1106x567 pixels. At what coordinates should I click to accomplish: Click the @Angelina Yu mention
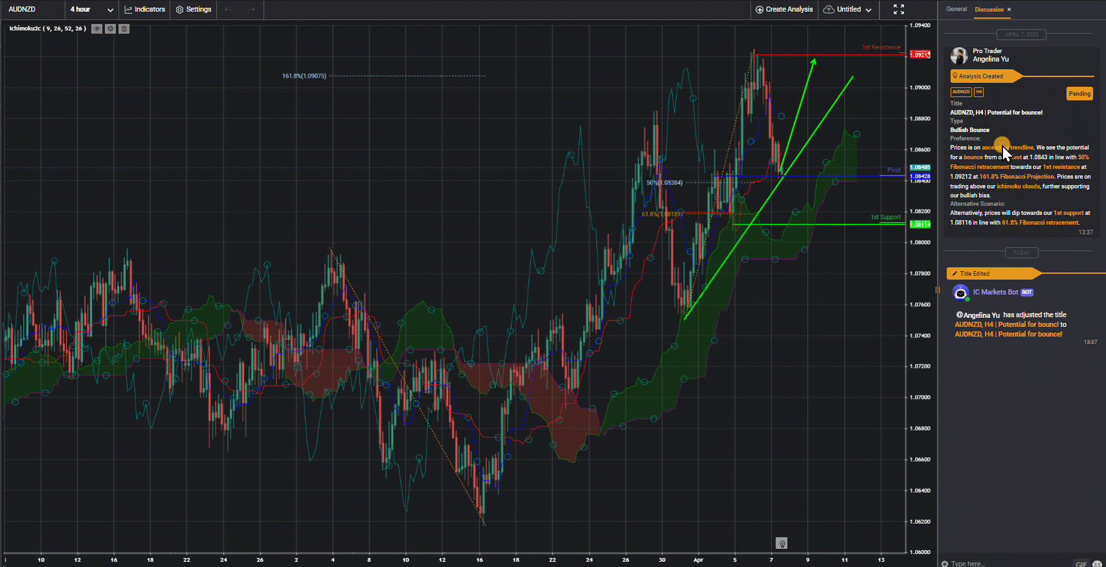(978, 315)
